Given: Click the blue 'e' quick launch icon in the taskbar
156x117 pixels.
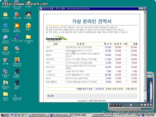Looking at the screenshot, I should coord(19,115).
